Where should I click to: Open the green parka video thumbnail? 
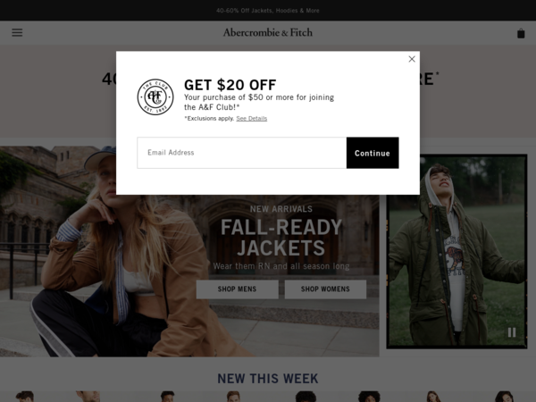pos(456,252)
